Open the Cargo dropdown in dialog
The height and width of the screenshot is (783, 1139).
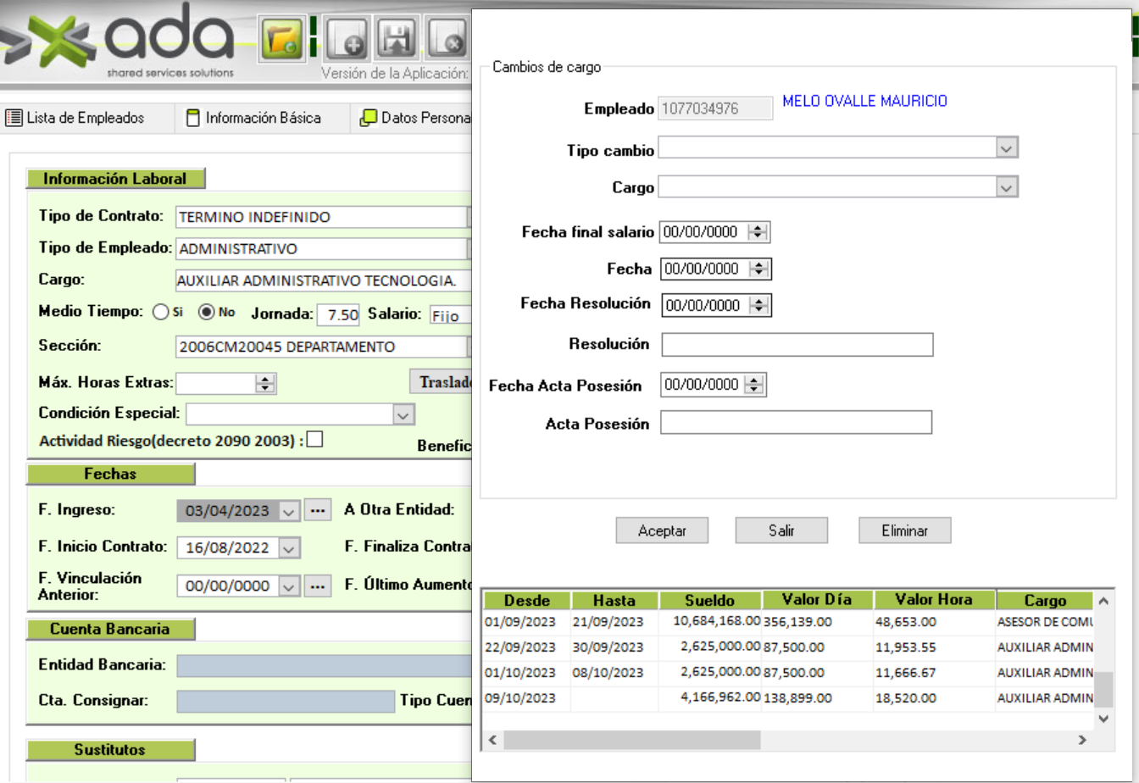click(x=1006, y=187)
